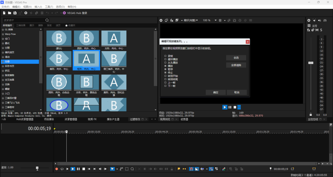This screenshot has height=177, width=333.
Task: Toggle loop playback in transport bar
Action: 62,169
